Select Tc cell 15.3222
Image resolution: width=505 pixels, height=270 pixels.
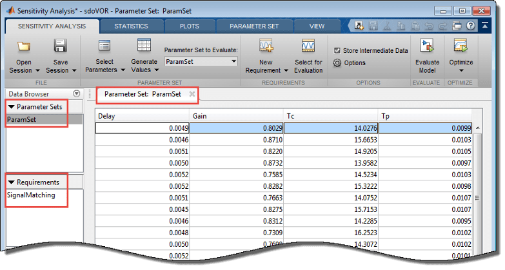(330, 186)
